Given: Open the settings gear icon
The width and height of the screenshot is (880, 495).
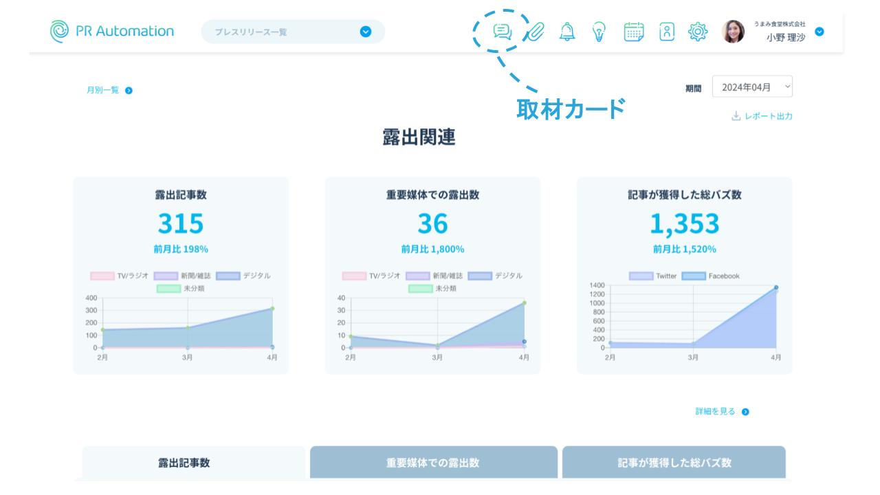Looking at the screenshot, I should click(698, 32).
